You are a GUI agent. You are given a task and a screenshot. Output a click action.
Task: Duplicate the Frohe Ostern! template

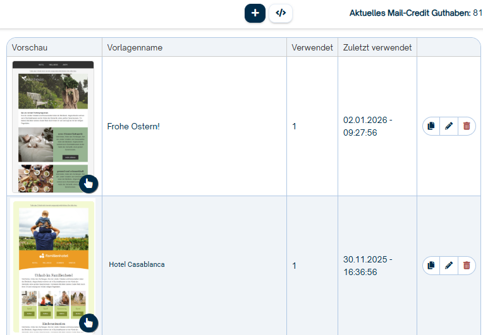(x=431, y=126)
